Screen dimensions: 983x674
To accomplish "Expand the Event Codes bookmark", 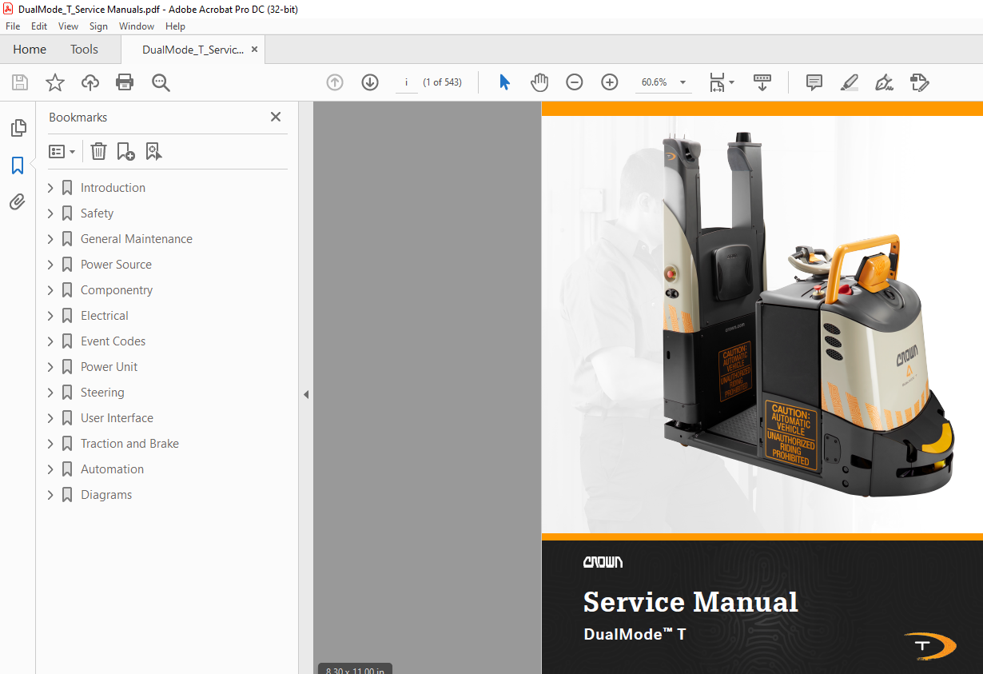I will [x=50, y=341].
